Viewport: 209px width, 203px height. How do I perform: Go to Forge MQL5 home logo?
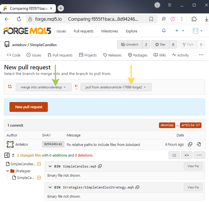27,31
